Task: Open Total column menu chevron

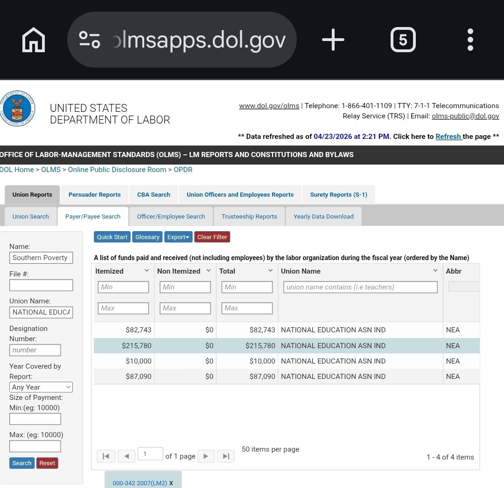Action: [271, 271]
